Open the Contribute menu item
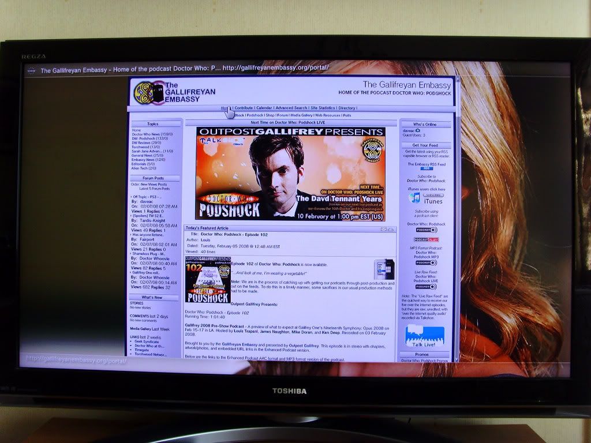 click(x=244, y=108)
